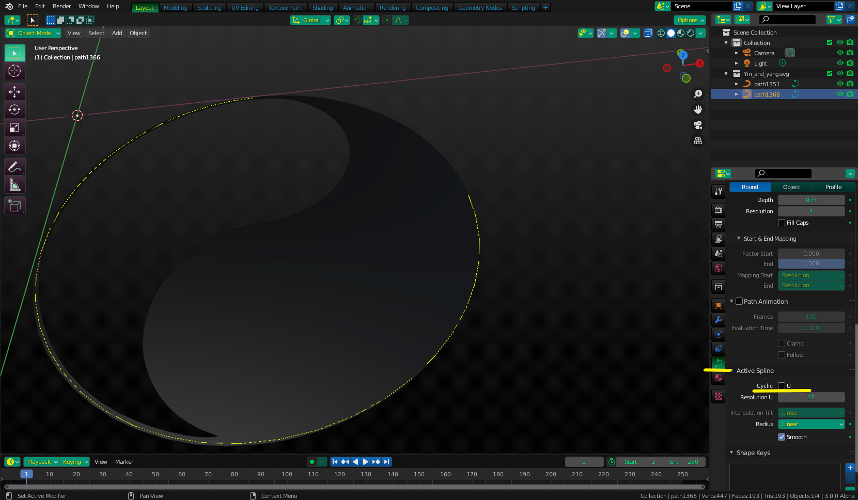Select the Select Box tool
The width and height of the screenshot is (858, 500).
15,53
